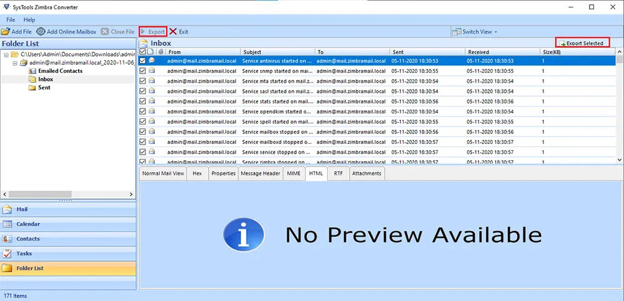624x301 pixels.
Task: Click the Add File folder icon
Action: [5, 31]
